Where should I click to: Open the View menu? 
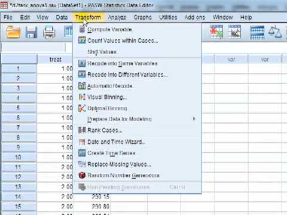pos(42,17)
